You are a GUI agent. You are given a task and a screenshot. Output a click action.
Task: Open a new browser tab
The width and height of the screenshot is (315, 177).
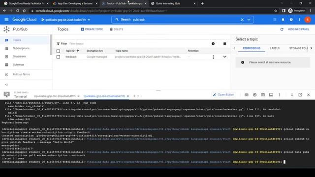[202, 3]
